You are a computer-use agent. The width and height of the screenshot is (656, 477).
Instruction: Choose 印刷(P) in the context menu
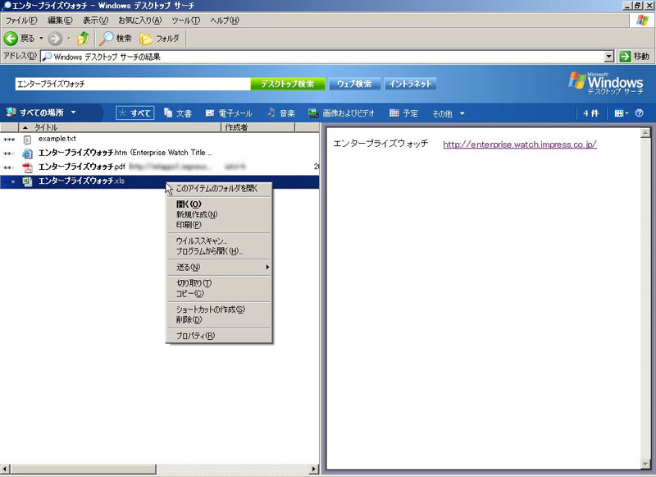click(219, 225)
